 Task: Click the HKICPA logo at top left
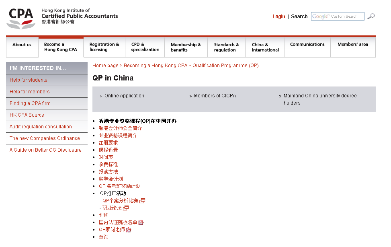19,17
